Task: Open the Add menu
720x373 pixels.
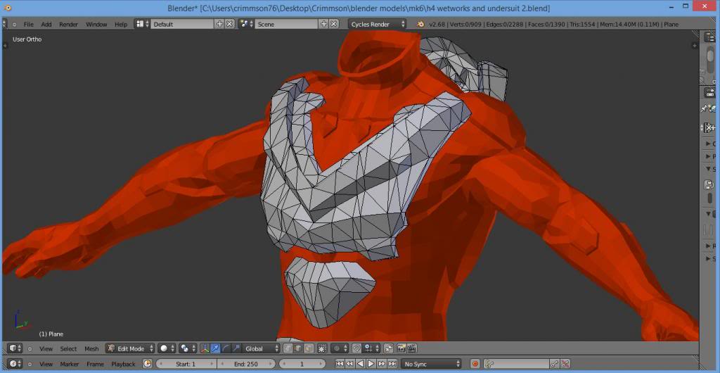Action: pos(46,25)
